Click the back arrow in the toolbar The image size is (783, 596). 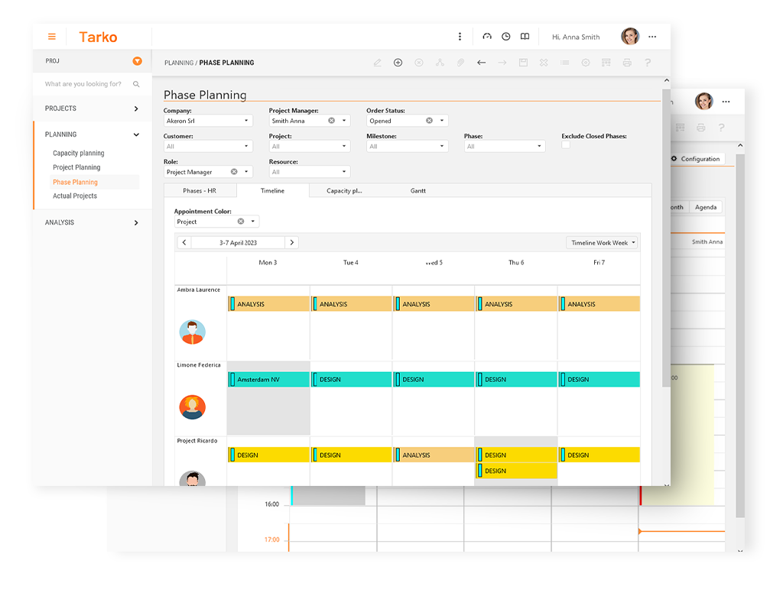[x=481, y=63]
